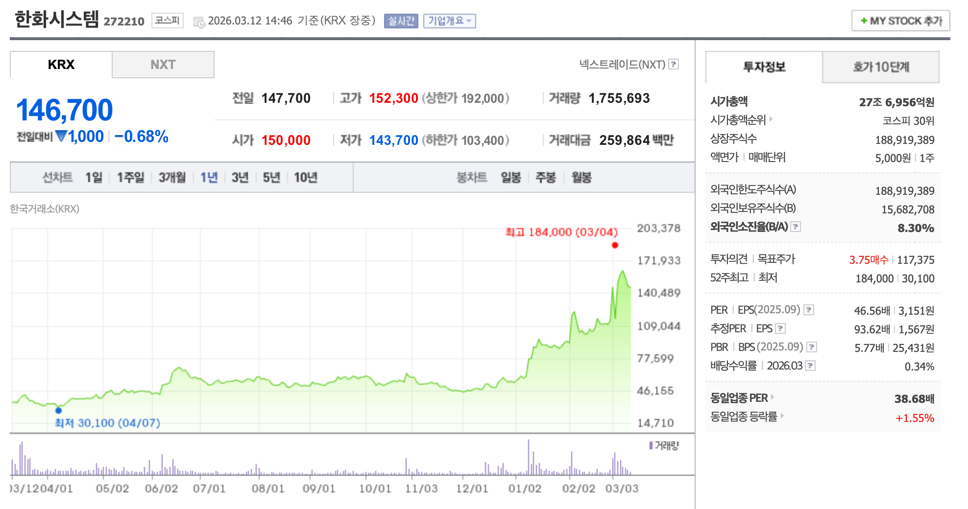Image resolution: width=968 pixels, height=509 pixels.
Task: Click the MY STOCK 추가 button
Action: click(x=901, y=21)
